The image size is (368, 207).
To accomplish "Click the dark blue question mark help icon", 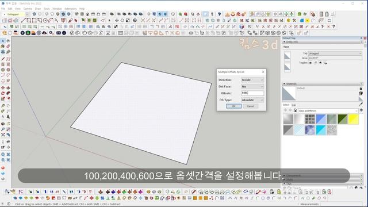I will point(219,14).
